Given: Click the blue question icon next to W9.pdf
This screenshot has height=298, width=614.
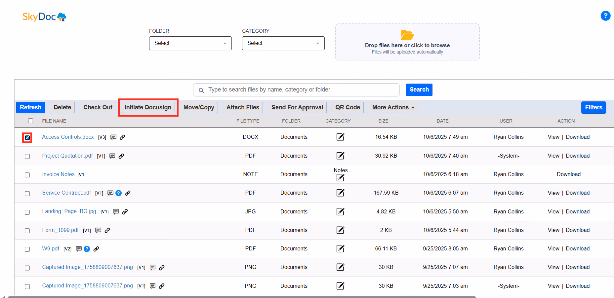Looking at the screenshot, I should click(87, 249).
